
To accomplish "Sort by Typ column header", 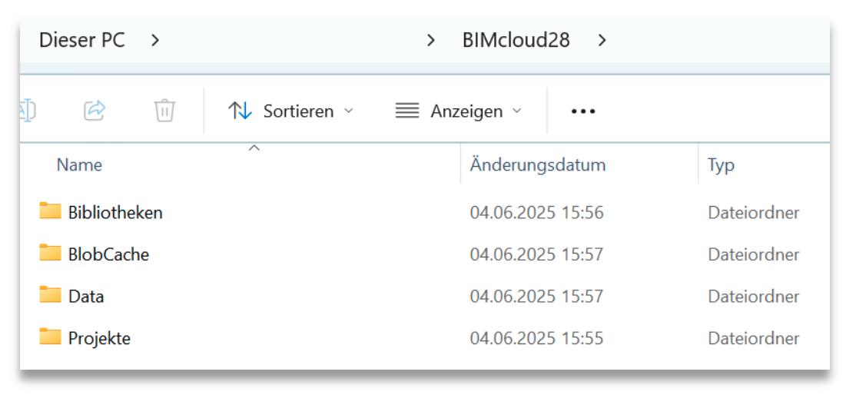I will pyautogui.click(x=722, y=165).
